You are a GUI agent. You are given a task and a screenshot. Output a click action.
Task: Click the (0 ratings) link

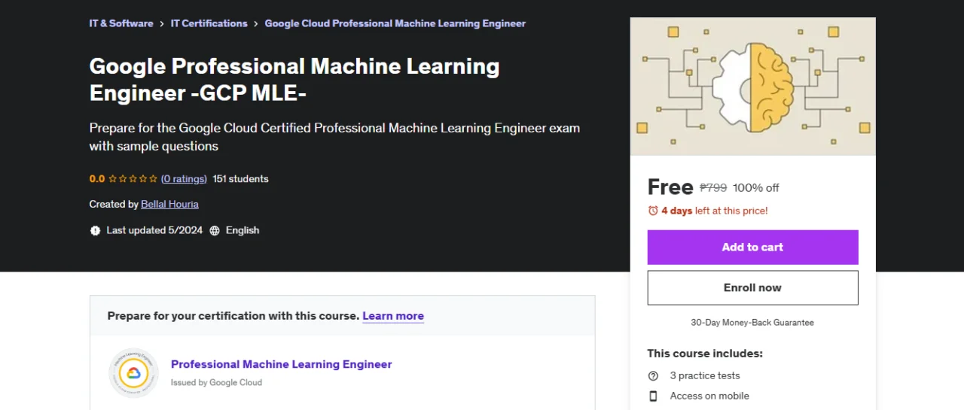point(184,179)
